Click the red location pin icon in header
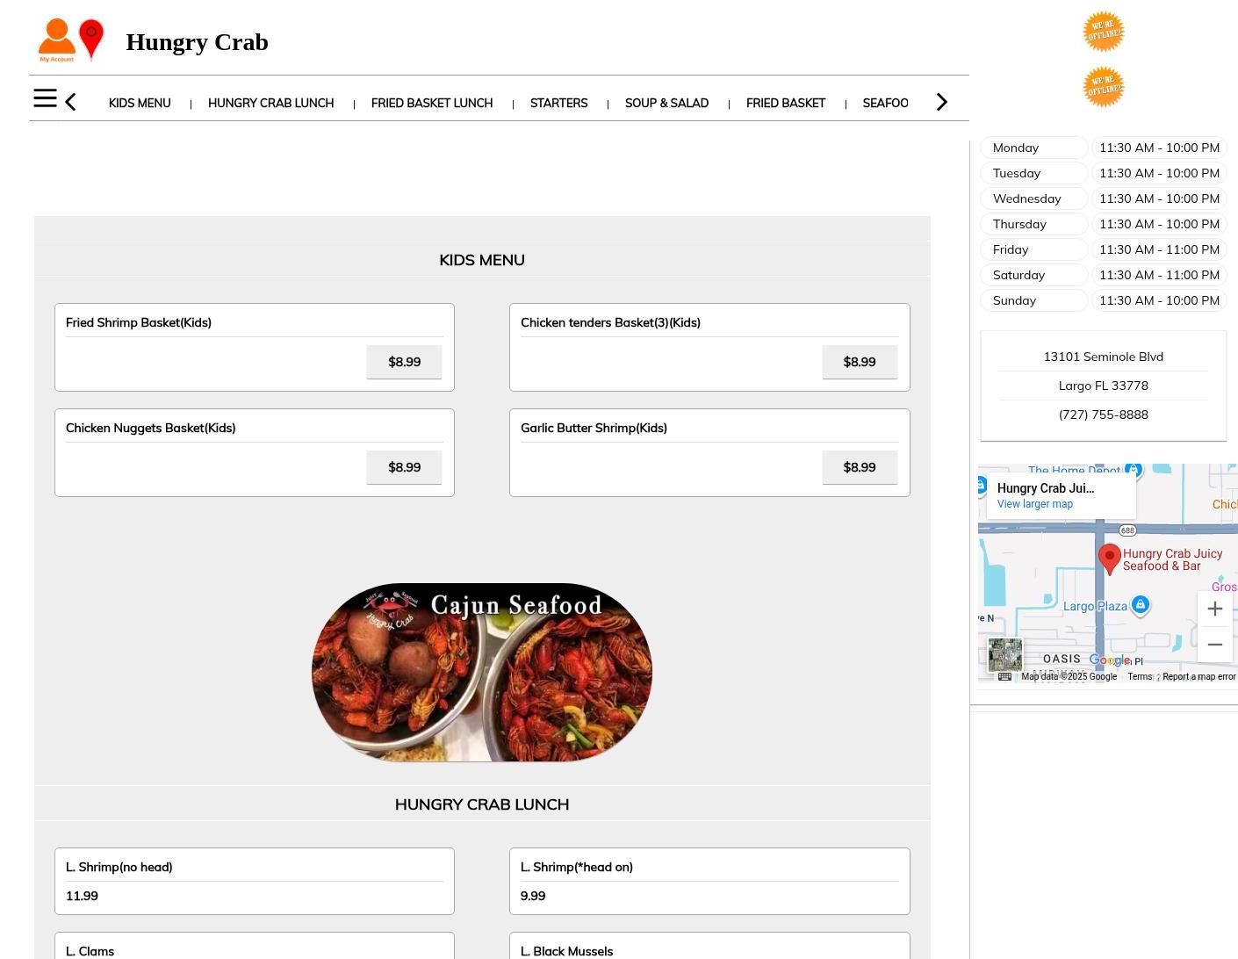The image size is (1238, 959). [x=91, y=40]
